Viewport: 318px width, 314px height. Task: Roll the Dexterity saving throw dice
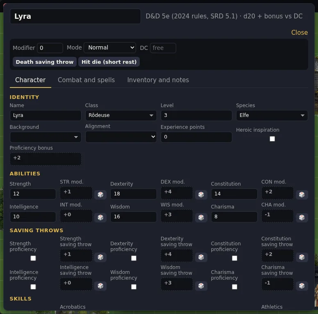coord(201,257)
